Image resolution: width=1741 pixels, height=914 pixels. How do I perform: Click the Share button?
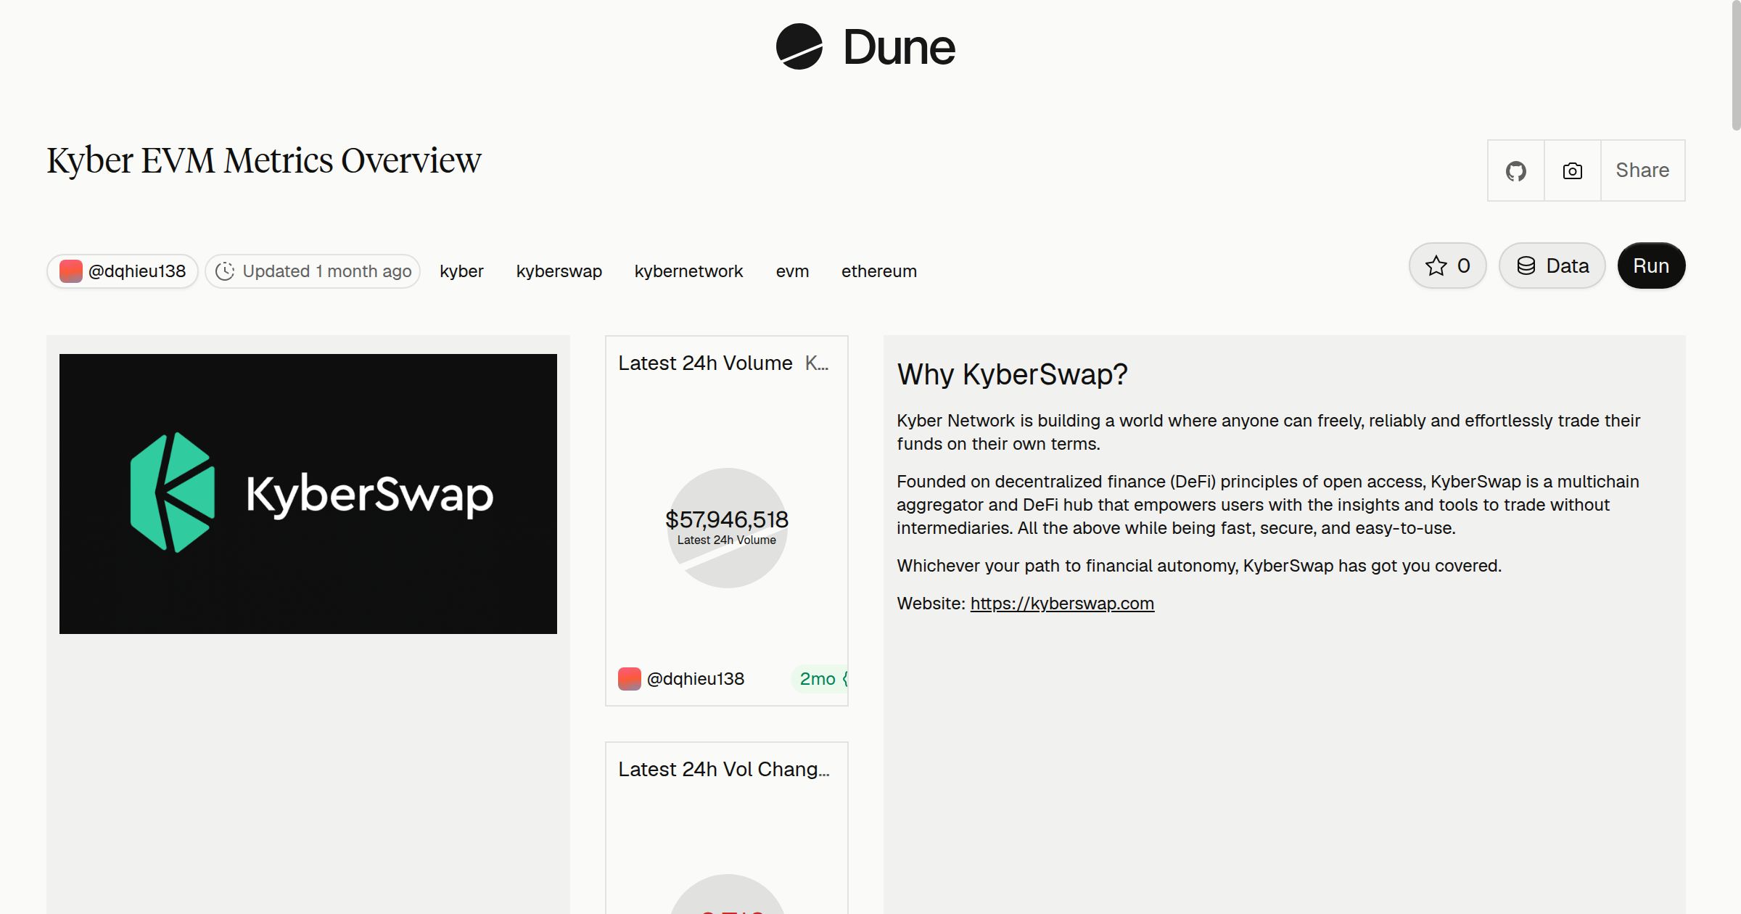pos(1642,170)
